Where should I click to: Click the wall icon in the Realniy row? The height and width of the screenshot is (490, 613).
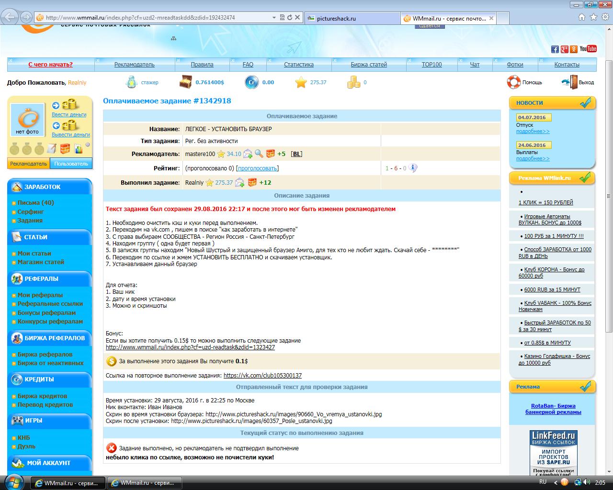coord(252,182)
